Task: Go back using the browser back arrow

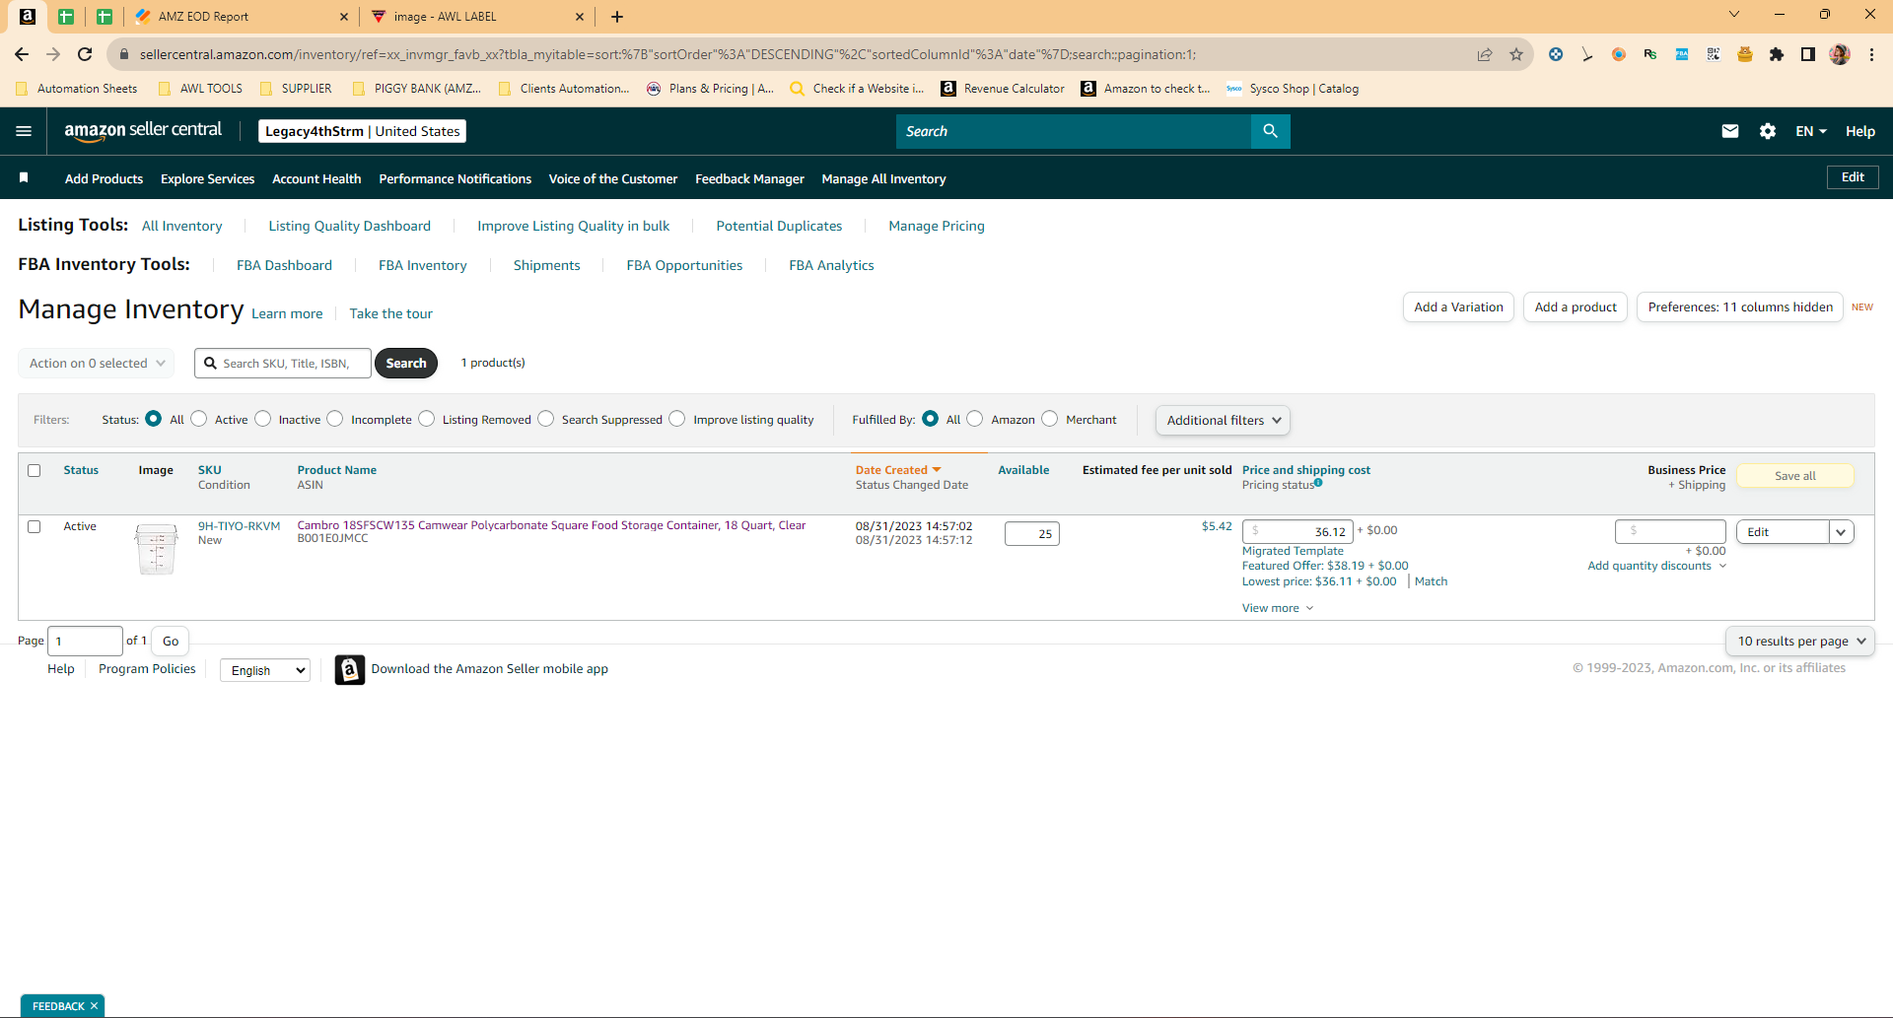Action: [x=22, y=54]
